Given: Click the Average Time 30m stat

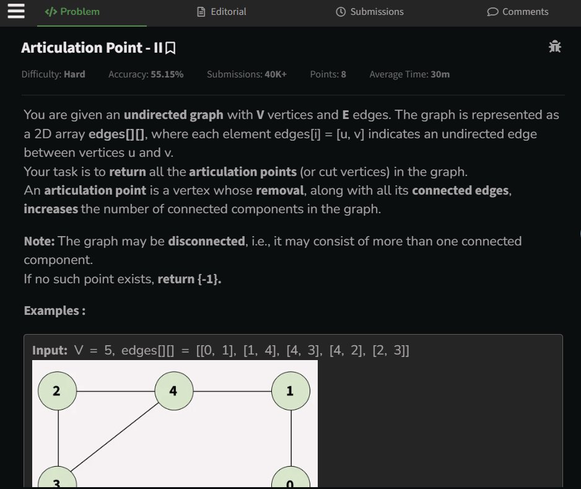Looking at the screenshot, I should 409,74.
